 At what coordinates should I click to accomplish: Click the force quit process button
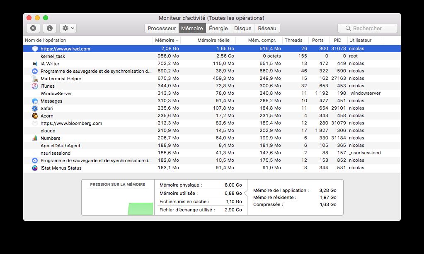coord(33,28)
